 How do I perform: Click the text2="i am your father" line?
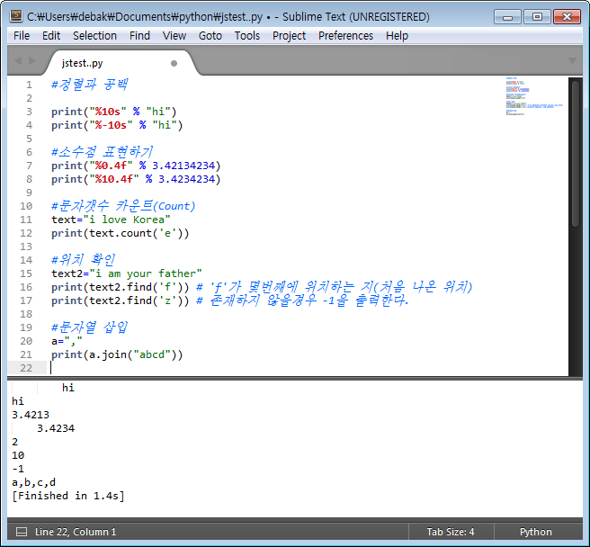click(x=127, y=273)
